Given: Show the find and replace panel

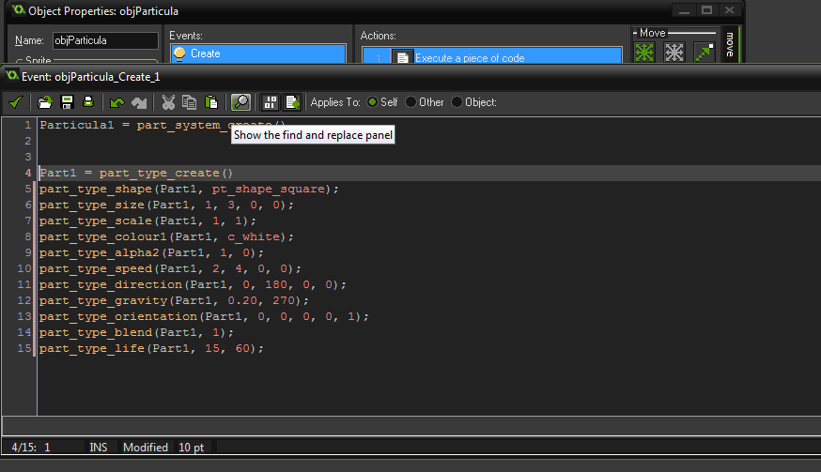Looking at the screenshot, I should pos(240,102).
